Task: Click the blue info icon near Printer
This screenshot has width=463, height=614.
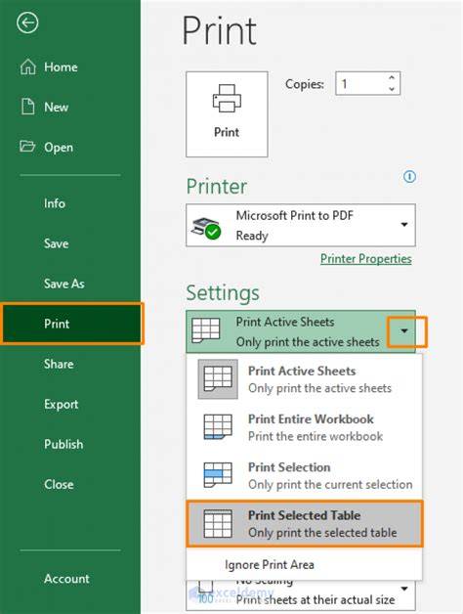Action: click(409, 177)
